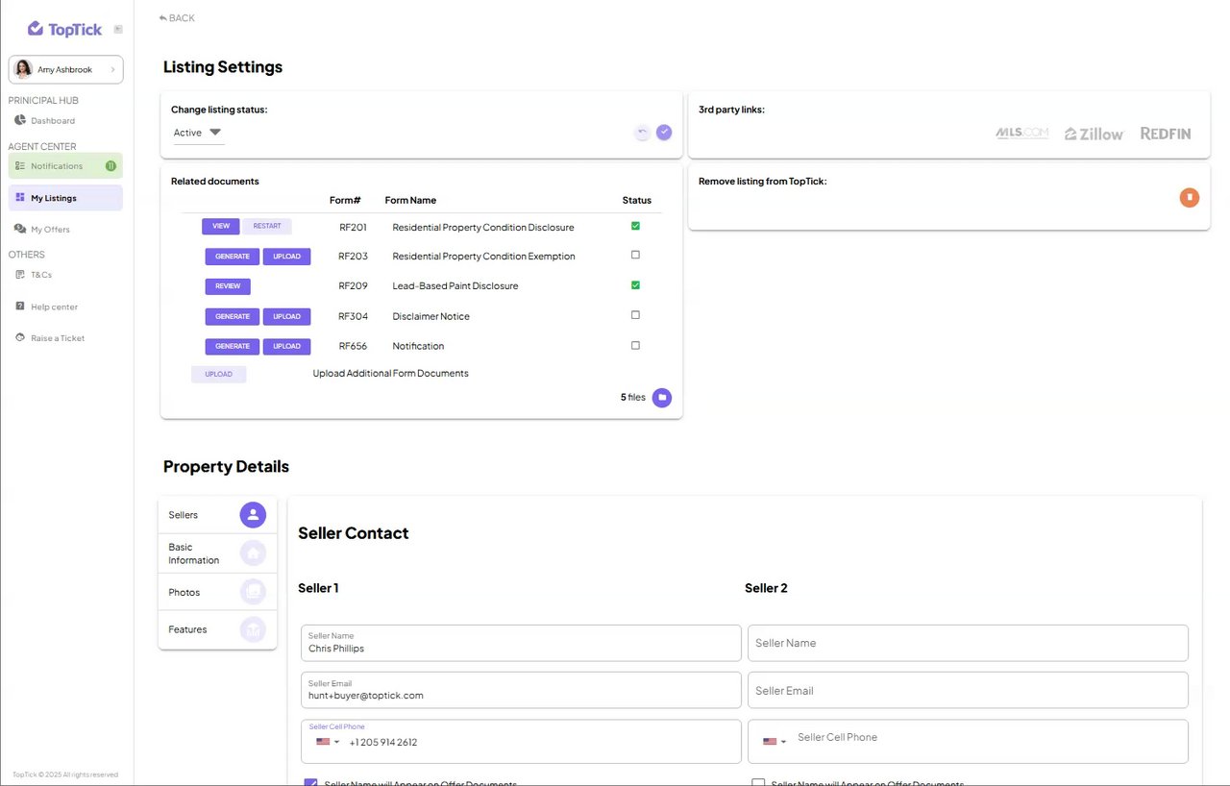1230x786 pixels.
Task: Uncheck the RF201 status checkbox
Action: coord(635,227)
